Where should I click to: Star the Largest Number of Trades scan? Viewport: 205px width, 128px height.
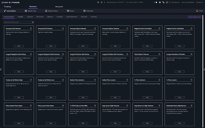tap(192, 54)
